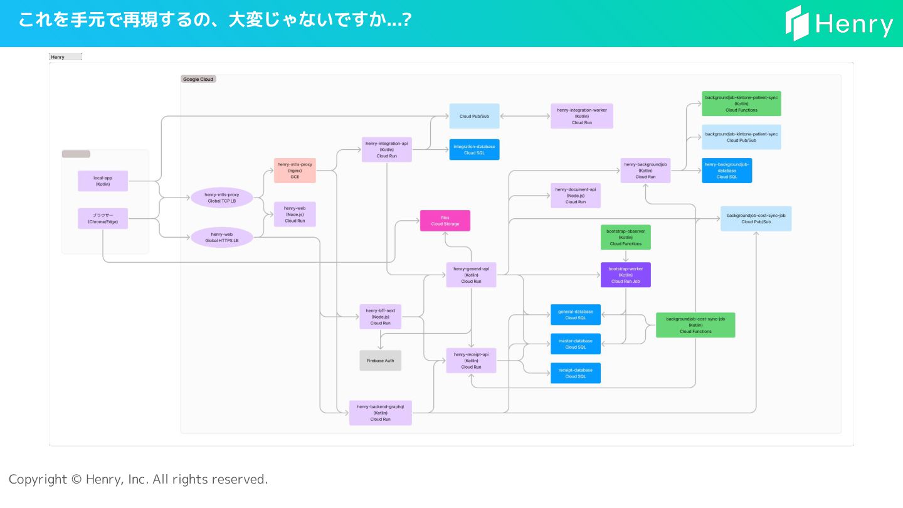Click henry-web Global HTTPS LB ellipse
The height and width of the screenshot is (508, 903).
click(222, 237)
